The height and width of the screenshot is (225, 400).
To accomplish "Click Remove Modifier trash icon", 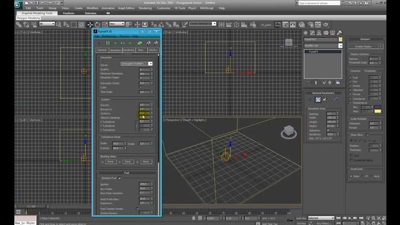I will click(329, 82).
